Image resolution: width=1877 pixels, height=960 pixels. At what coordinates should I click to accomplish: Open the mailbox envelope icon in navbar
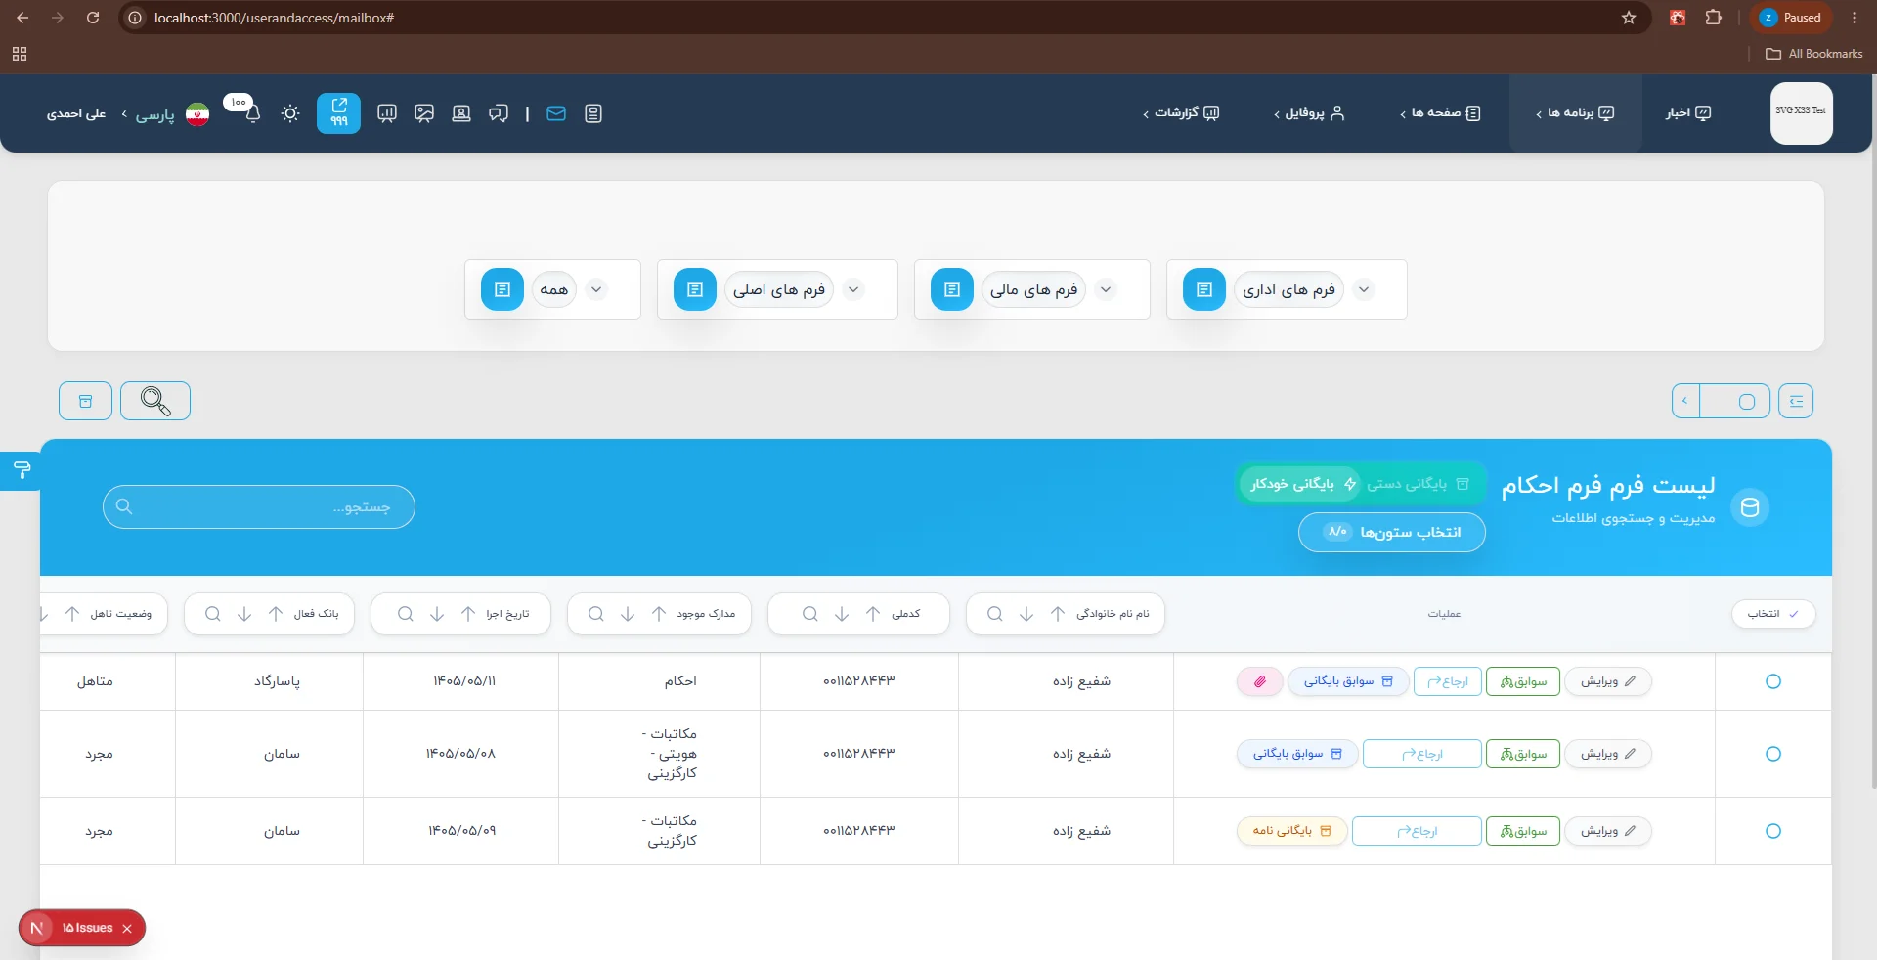(x=556, y=113)
